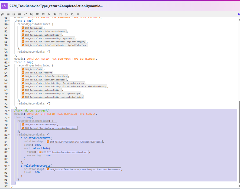
Task: Toggle comment with the /* icon
Action: point(25,14)
